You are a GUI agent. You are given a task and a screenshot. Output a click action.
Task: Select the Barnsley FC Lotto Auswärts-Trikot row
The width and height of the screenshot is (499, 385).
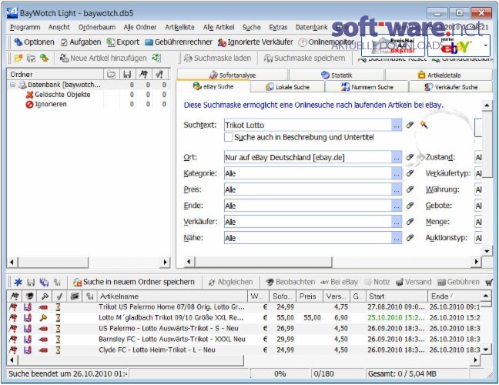coord(243,339)
